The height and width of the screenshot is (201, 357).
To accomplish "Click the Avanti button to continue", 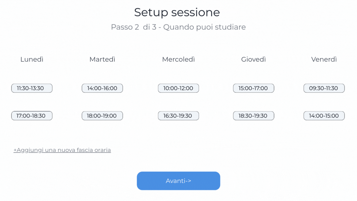I will click(178, 181).
